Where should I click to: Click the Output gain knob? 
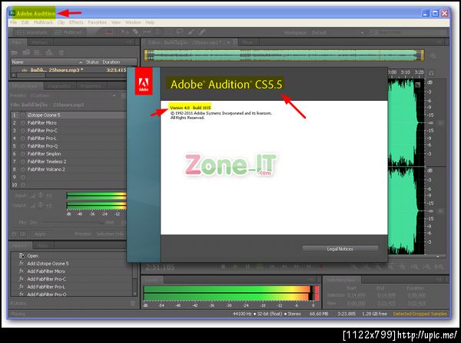click(41, 205)
